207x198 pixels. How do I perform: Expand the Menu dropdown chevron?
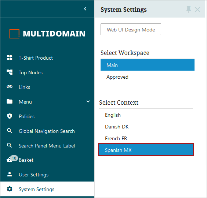(x=88, y=101)
